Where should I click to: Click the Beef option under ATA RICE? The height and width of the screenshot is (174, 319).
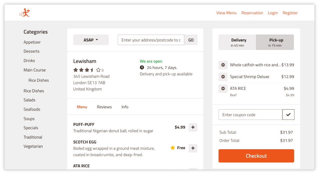pos(233,95)
